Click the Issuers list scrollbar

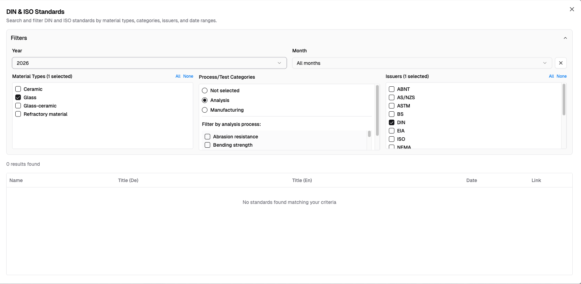coord(564,101)
